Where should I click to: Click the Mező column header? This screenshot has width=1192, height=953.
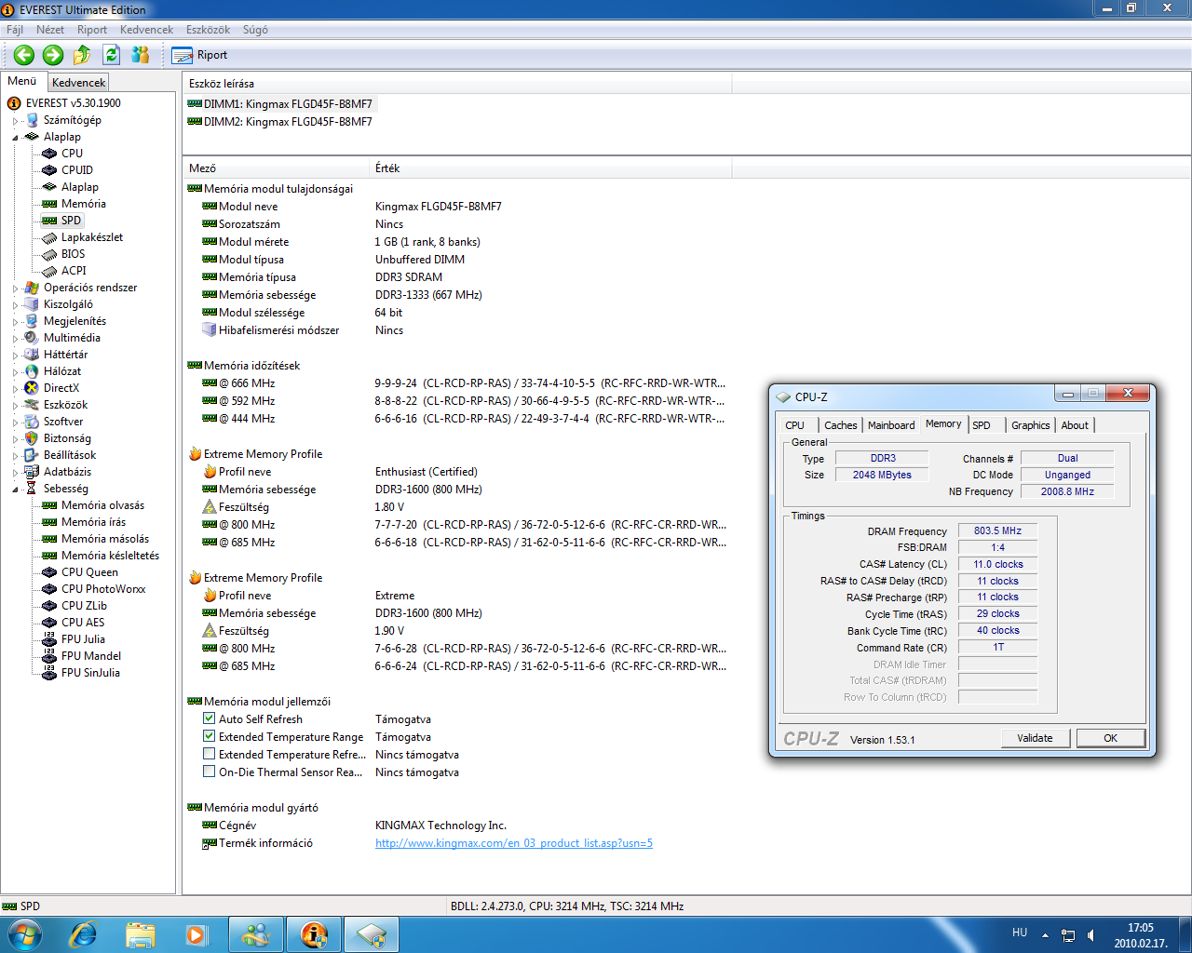click(277, 168)
